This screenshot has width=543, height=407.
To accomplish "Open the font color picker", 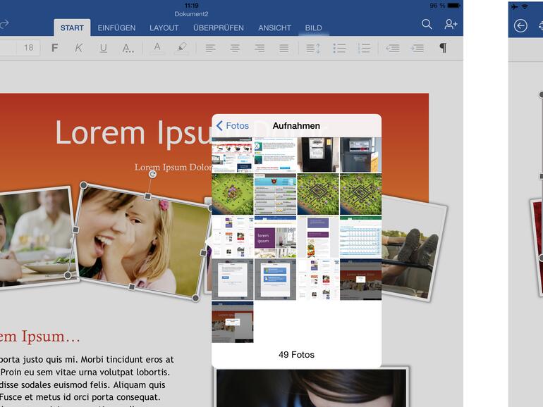I will [157, 48].
